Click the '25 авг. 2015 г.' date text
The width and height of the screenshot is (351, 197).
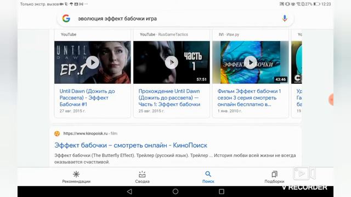tap(151, 111)
